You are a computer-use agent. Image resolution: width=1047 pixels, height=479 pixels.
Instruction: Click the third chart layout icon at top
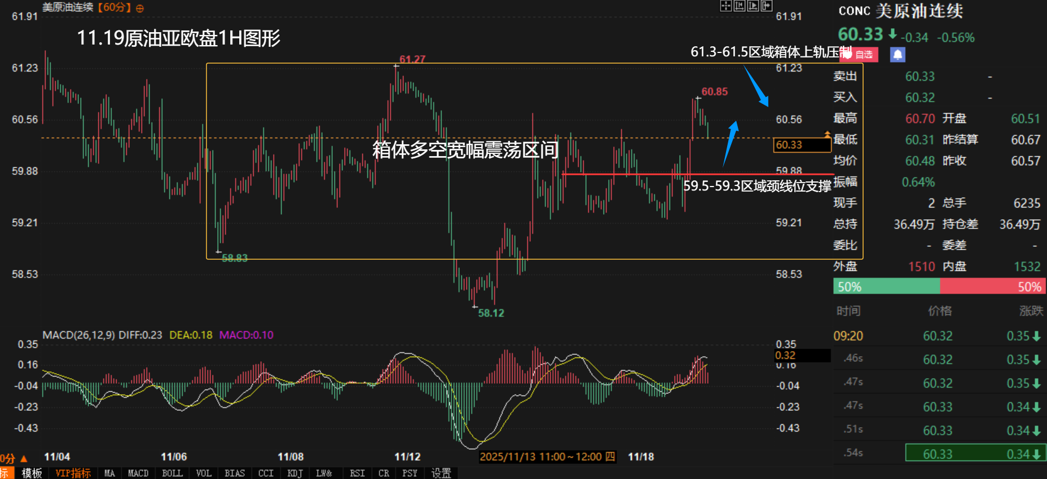pyautogui.click(x=753, y=6)
